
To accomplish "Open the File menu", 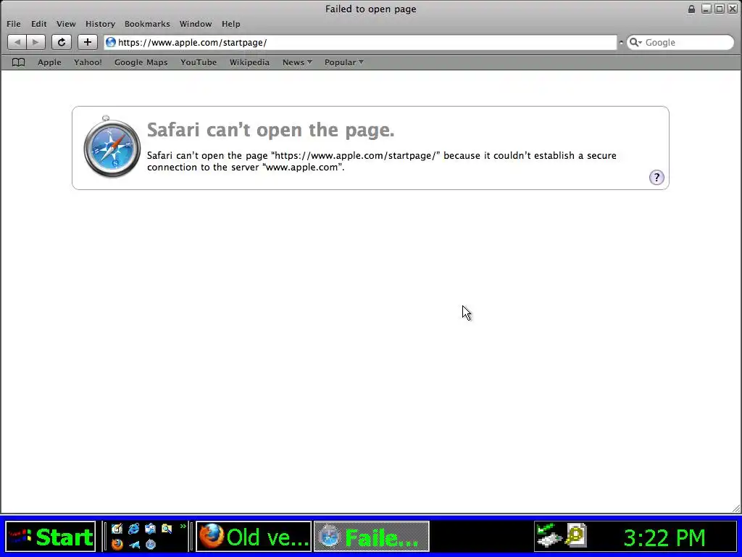I will [x=14, y=24].
